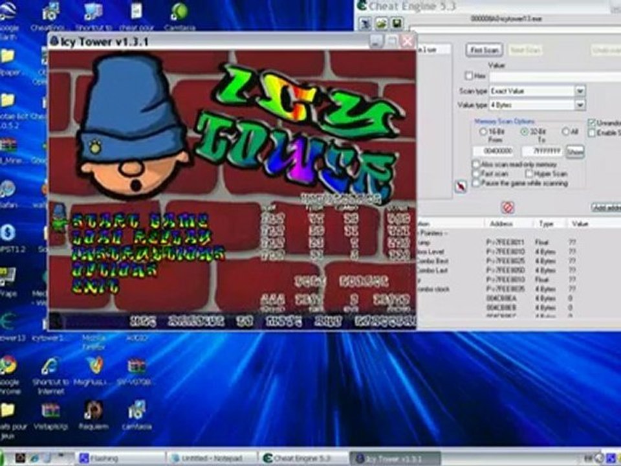The image size is (621, 466).
Task: Open the Camtasia desktop icon in bottom row
Action: coord(136,410)
